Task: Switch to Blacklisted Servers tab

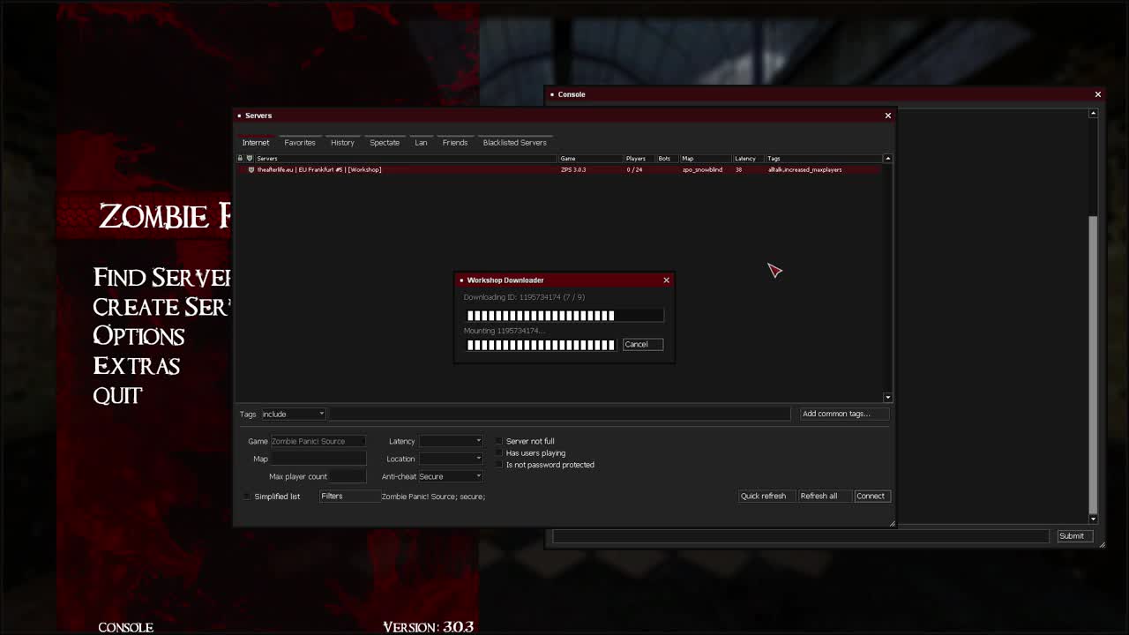Action: tap(514, 143)
